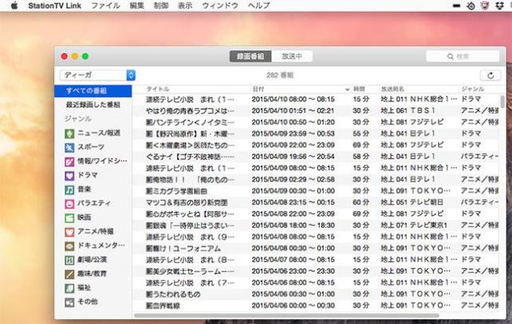
Task: Click the search input field
Action: point(463,57)
